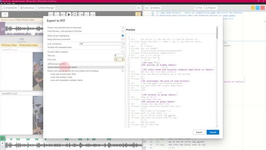
Task: Switch to the Primary Video tab
Action: tap(9, 45)
